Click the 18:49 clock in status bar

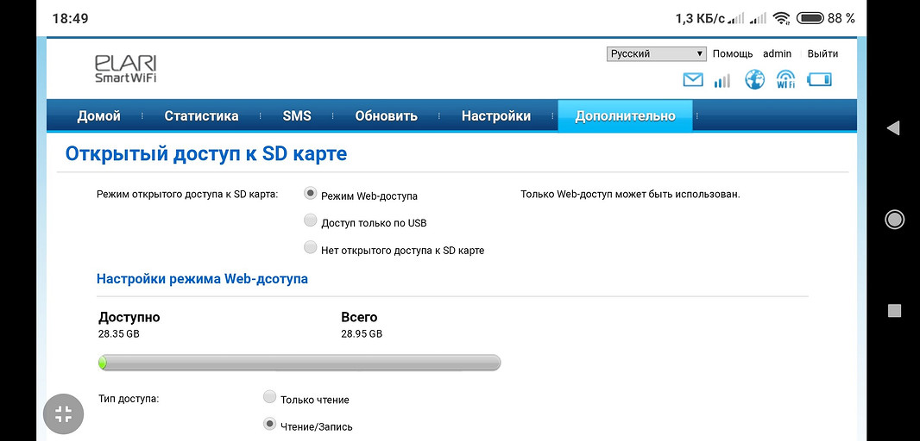pyautogui.click(x=71, y=18)
